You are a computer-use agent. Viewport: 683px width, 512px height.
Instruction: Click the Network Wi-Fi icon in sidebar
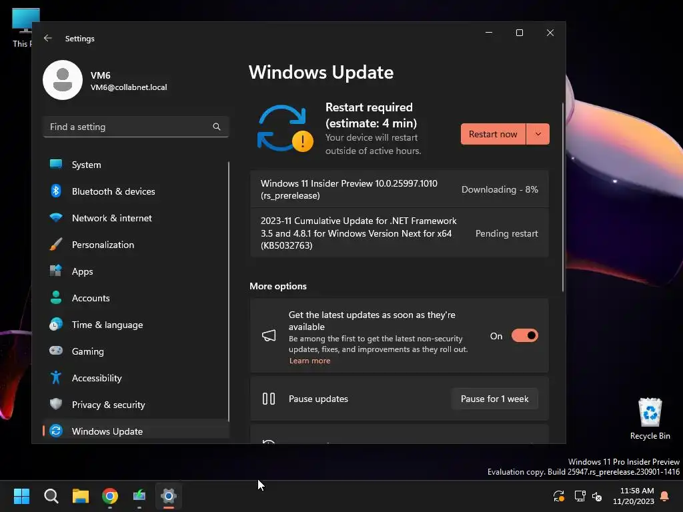point(56,218)
